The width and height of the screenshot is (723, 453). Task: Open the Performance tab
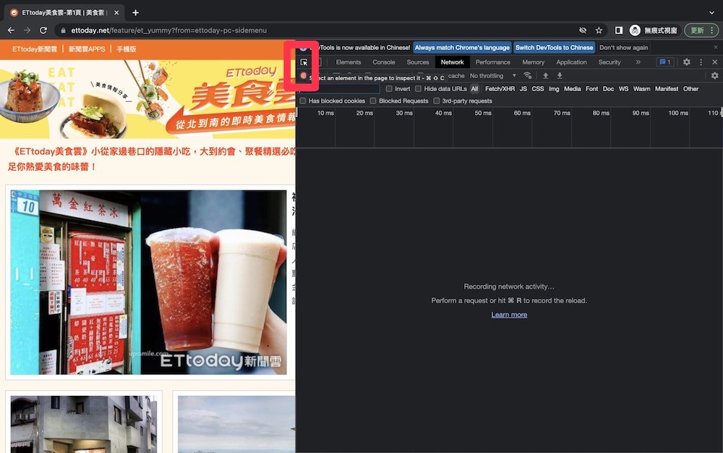coord(492,62)
